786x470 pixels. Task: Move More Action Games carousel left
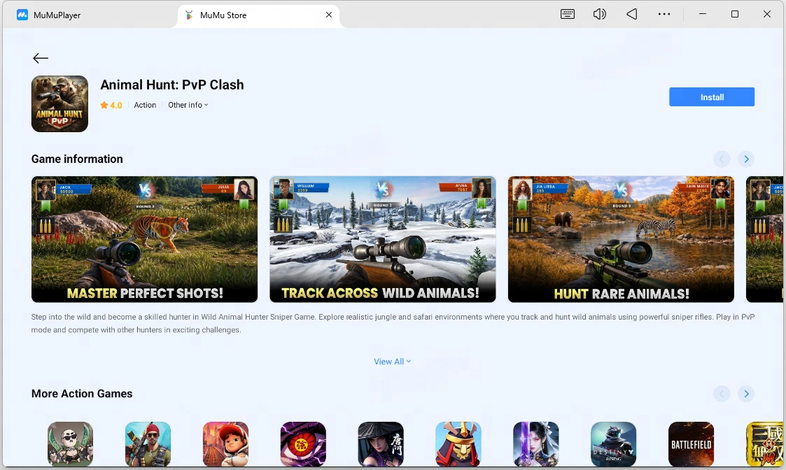[722, 394]
